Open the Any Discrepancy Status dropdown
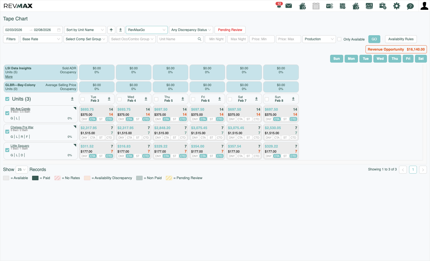This screenshot has height=261, width=430. [191, 30]
